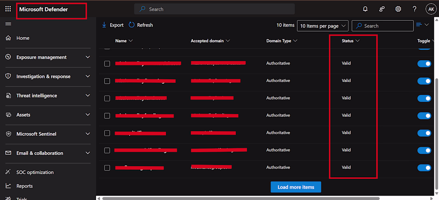Expand the Assets section
Screen dimensions: 439x200
point(48,115)
